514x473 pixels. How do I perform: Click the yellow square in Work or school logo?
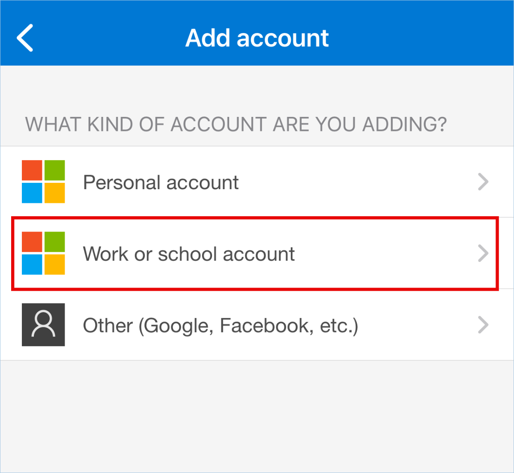(54, 264)
